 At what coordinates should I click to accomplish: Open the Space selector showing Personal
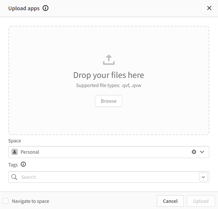[x=109, y=152]
